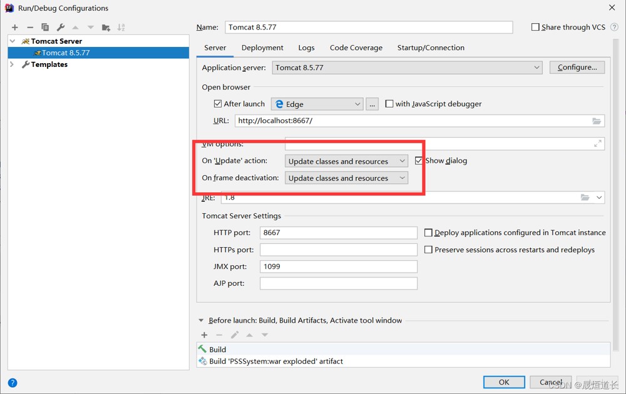Open edit defaults wrench icon in toolbar

tap(60, 28)
